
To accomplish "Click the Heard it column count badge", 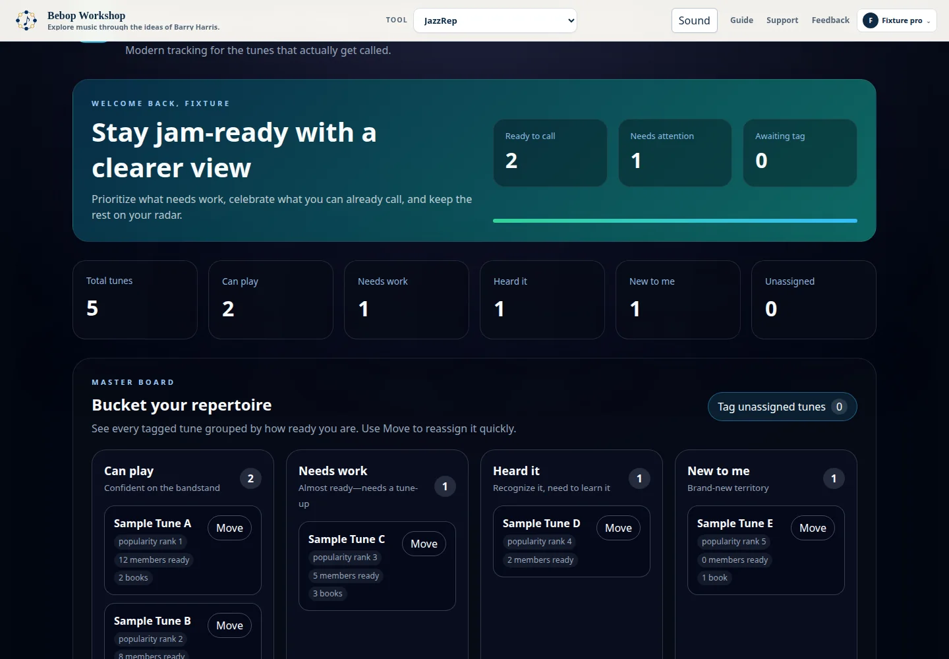I will pyautogui.click(x=639, y=478).
